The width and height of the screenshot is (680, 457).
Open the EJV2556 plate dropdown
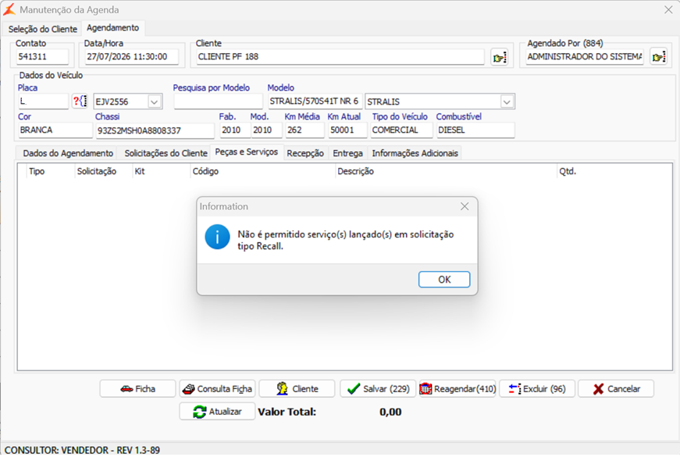point(154,102)
